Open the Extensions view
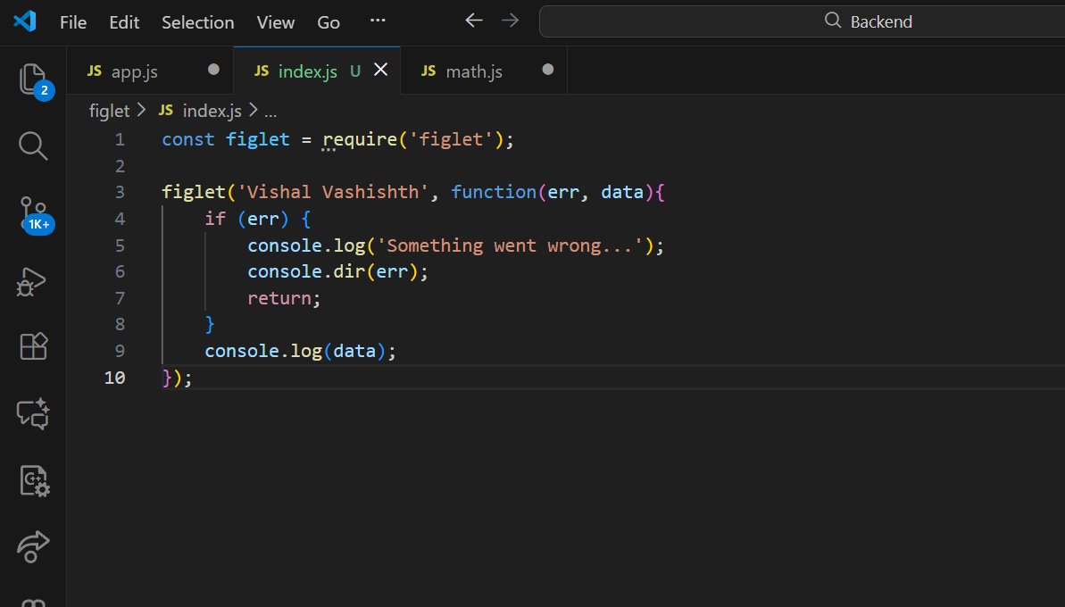Viewport: 1065px width, 607px height. 32,346
